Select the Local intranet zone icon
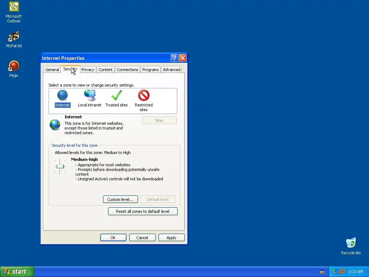The image size is (369, 277). 90,95
